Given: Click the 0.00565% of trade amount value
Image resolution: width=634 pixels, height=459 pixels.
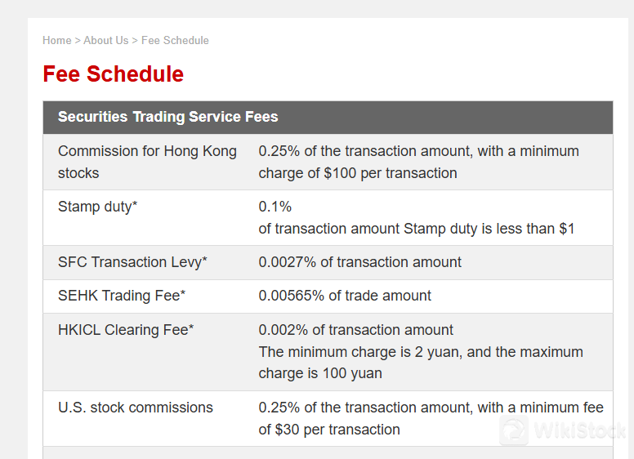Looking at the screenshot, I should 345,296.
